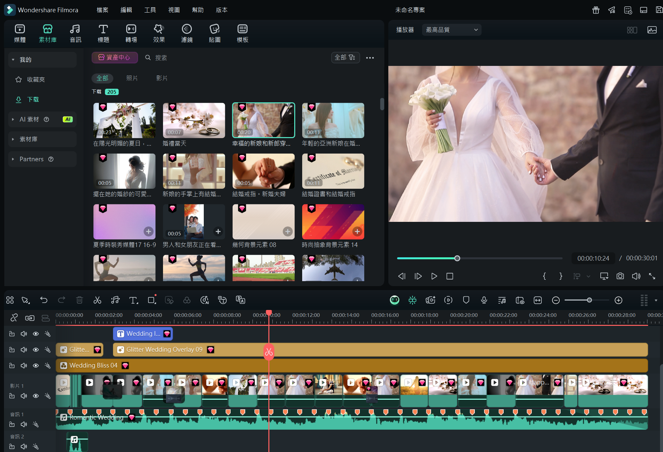Open the dropdown arrow beside player marker icon
Screen dimensions: 663x452
pyautogui.click(x=588, y=276)
